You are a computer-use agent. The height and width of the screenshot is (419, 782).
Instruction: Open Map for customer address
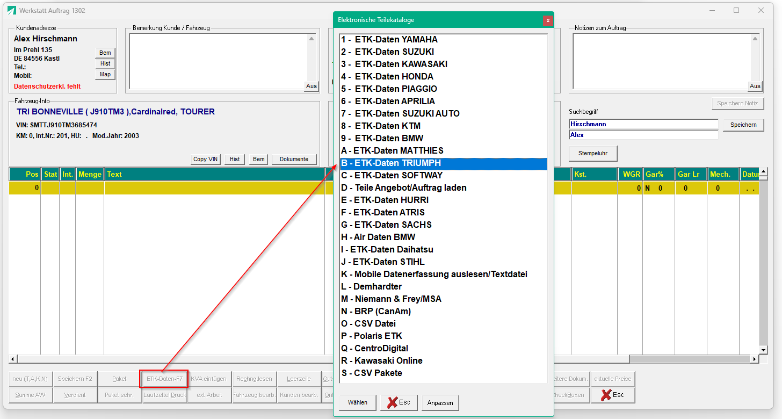(x=105, y=75)
